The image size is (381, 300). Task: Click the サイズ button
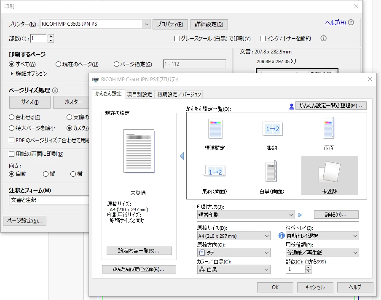tap(30, 102)
